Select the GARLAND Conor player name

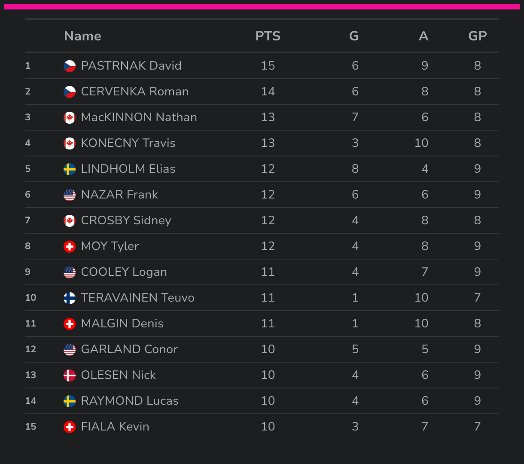(x=129, y=349)
